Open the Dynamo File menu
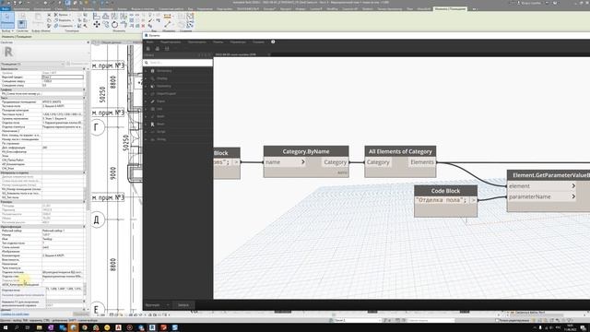590x332 pixels. pyautogui.click(x=149, y=42)
